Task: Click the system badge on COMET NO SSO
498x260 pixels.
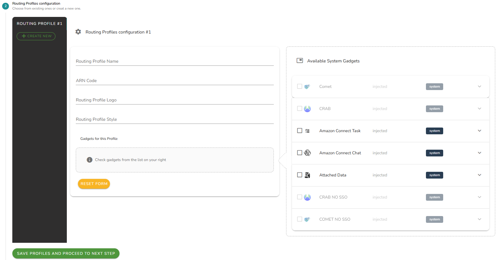Action: [435, 219]
